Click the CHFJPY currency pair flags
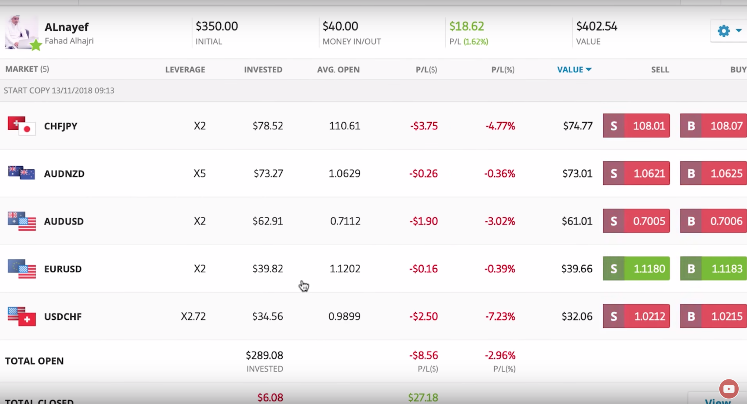This screenshot has width=747, height=404. [21, 126]
